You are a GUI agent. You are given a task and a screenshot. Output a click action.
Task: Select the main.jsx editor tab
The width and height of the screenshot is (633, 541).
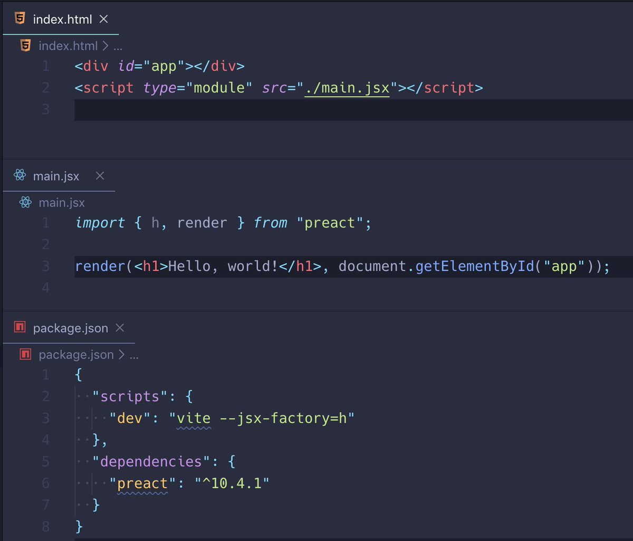(x=59, y=176)
